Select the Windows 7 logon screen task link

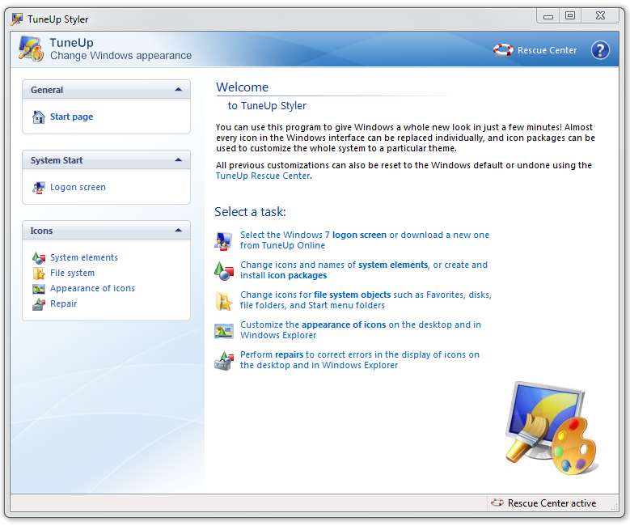[365, 240]
